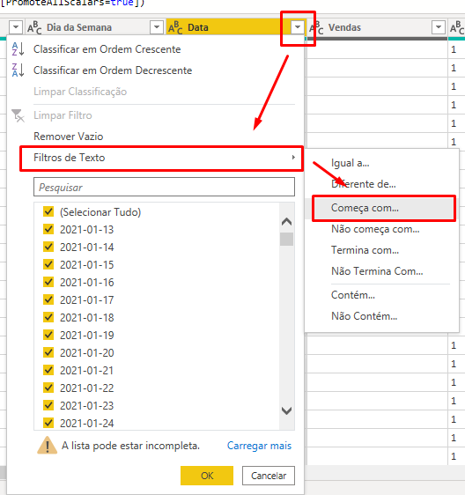The height and width of the screenshot is (495, 465).
Task: Open the Dia da Semana column filter dropdown
Action: point(157,27)
